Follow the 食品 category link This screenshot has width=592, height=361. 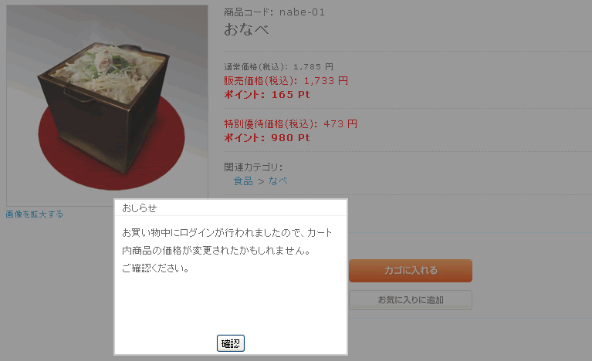(243, 181)
